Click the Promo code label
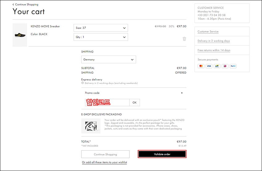This screenshot has width=262, height=171. tap(92, 93)
